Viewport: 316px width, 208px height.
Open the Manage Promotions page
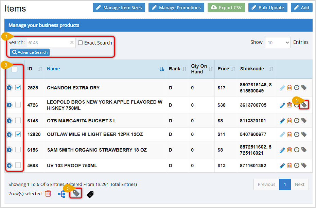tap(176, 7)
